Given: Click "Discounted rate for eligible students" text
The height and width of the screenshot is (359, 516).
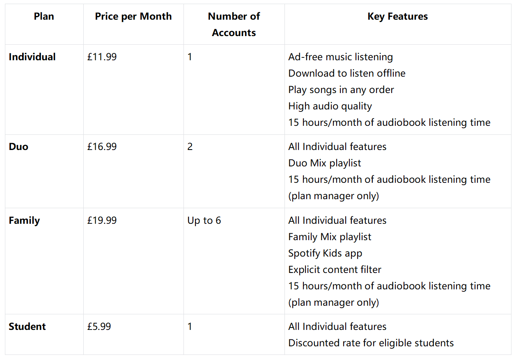Looking at the screenshot, I should coord(371,343).
